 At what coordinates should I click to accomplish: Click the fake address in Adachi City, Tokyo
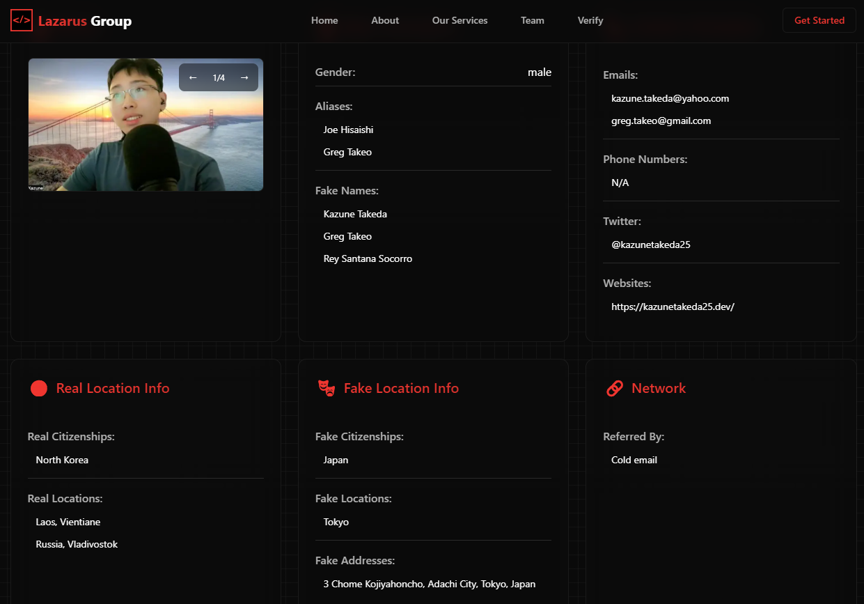click(429, 584)
